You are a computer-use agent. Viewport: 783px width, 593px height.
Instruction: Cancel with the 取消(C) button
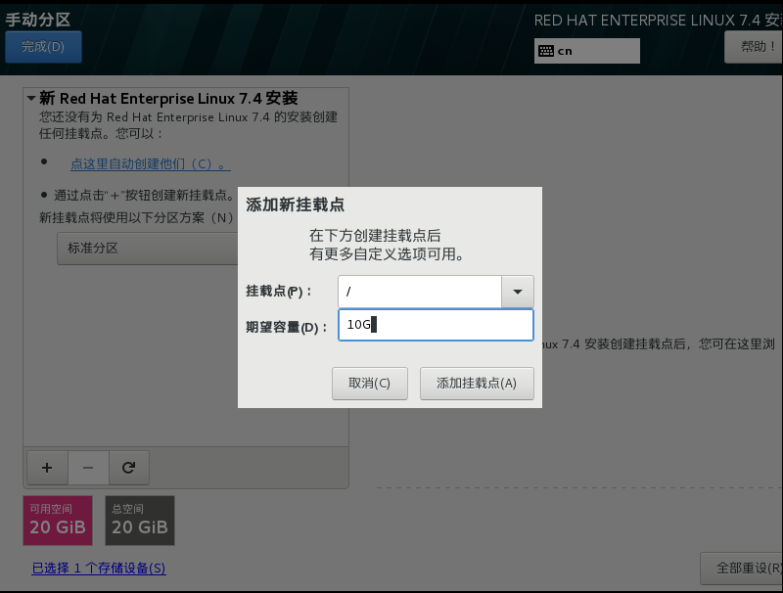pyautogui.click(x=370, y=384)
